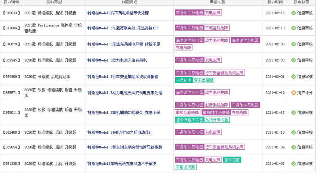Click the 投诉时间 column header

275,2
